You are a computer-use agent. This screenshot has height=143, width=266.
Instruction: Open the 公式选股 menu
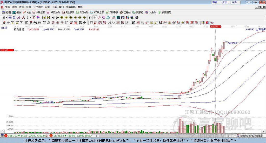coord(38,7)
